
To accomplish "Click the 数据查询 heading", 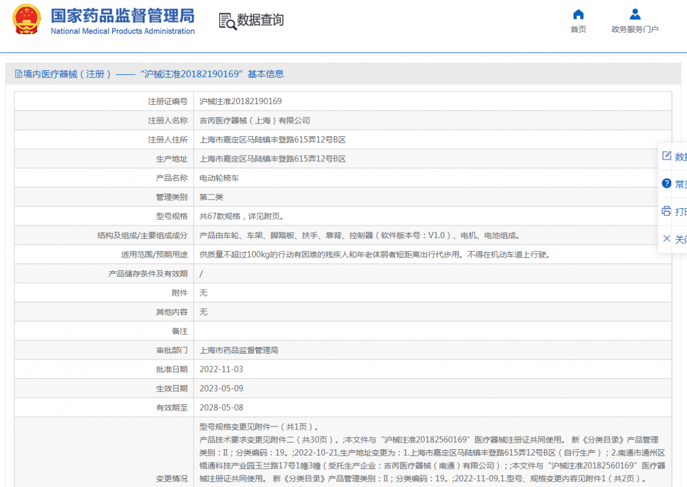I will (x=260, y=21).
